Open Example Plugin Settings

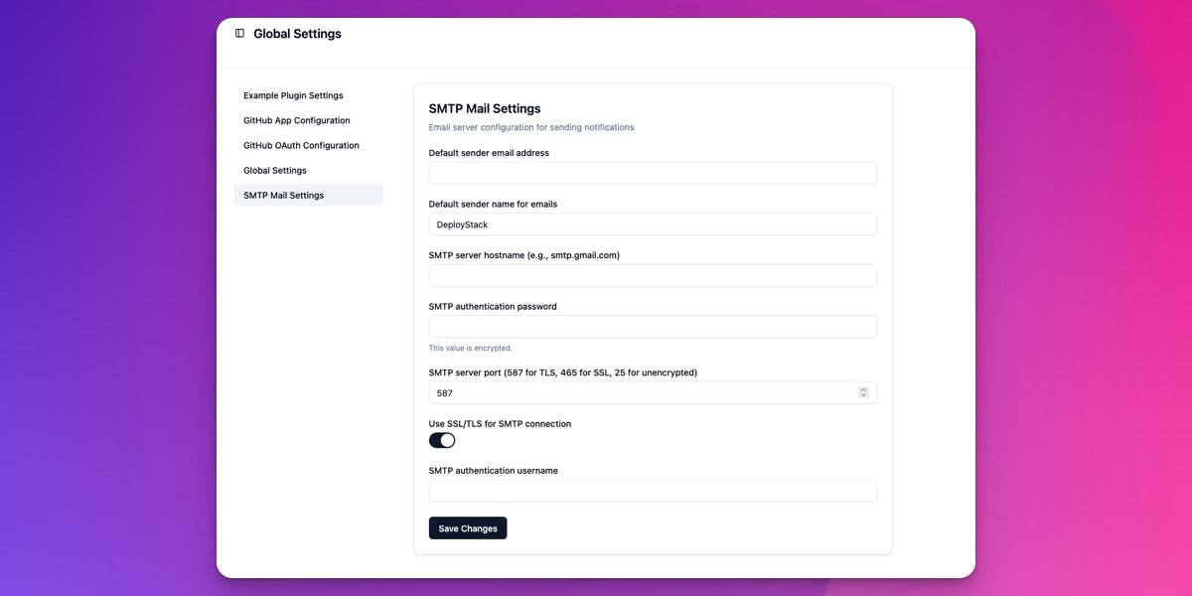point(293,95)
